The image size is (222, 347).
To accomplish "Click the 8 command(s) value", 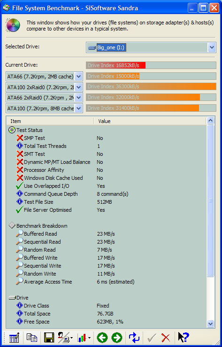I will [113, 194].
